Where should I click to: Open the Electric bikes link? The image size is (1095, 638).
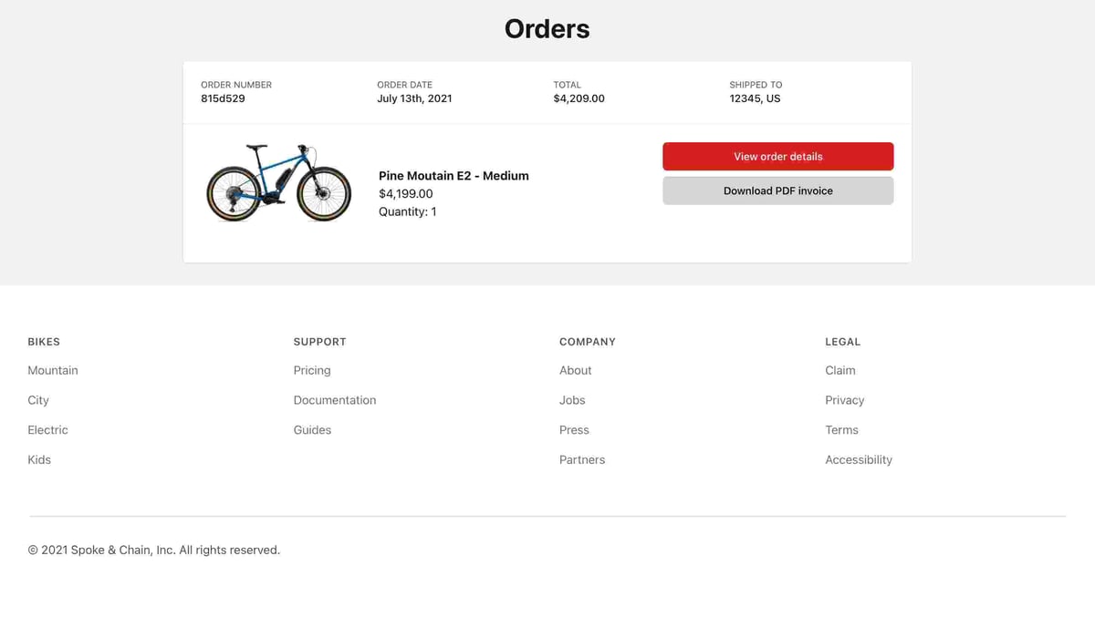pos(47,430)
